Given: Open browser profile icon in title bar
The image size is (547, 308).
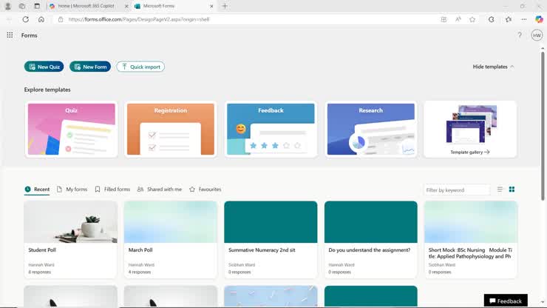Looking at the screenshot, I should pyautogui.click(x=7, y=6).
